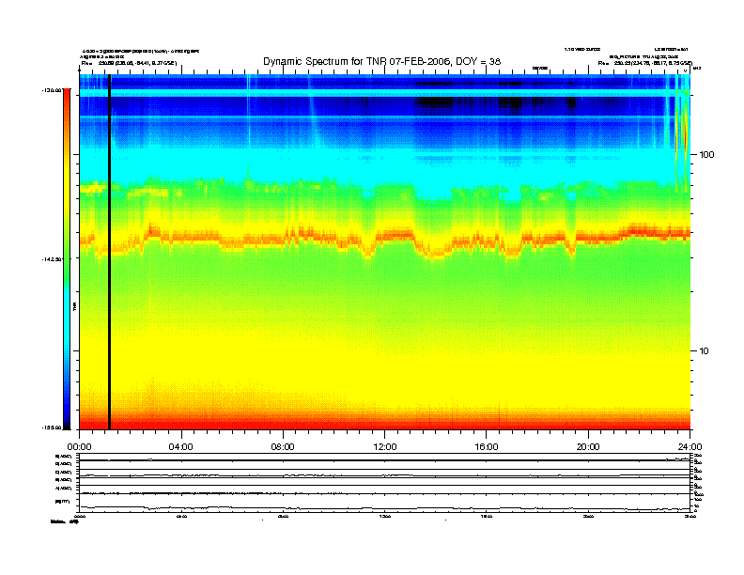Click the 100 frequency axis label
This screenshot has width=744, height=575.
click(x=706, y=155)
